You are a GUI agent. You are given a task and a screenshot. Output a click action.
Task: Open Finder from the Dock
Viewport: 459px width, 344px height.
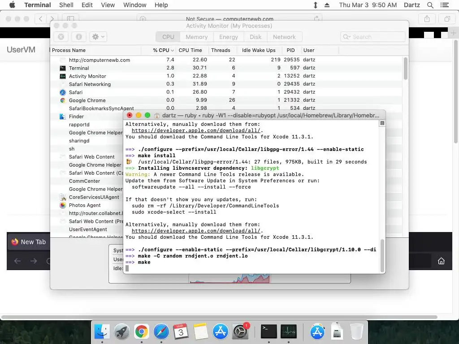(102, 331)
